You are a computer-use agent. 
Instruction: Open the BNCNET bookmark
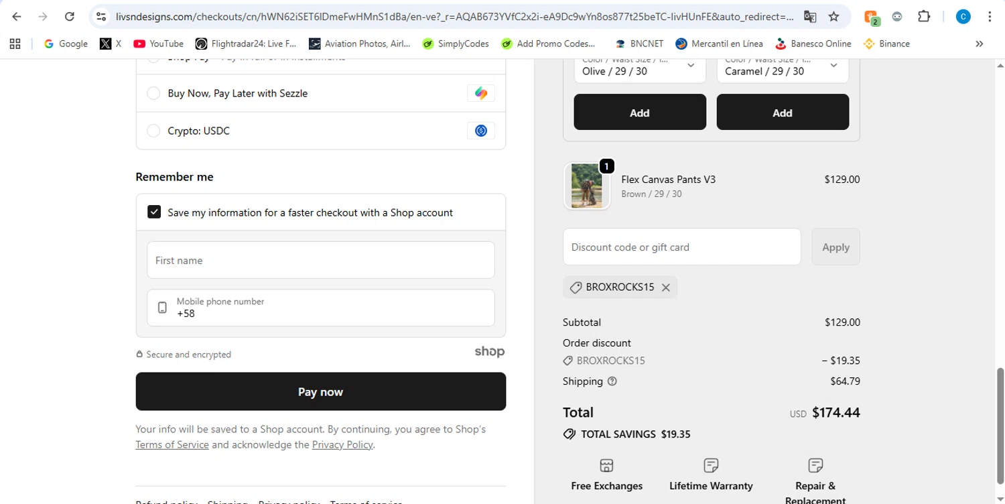639,44
